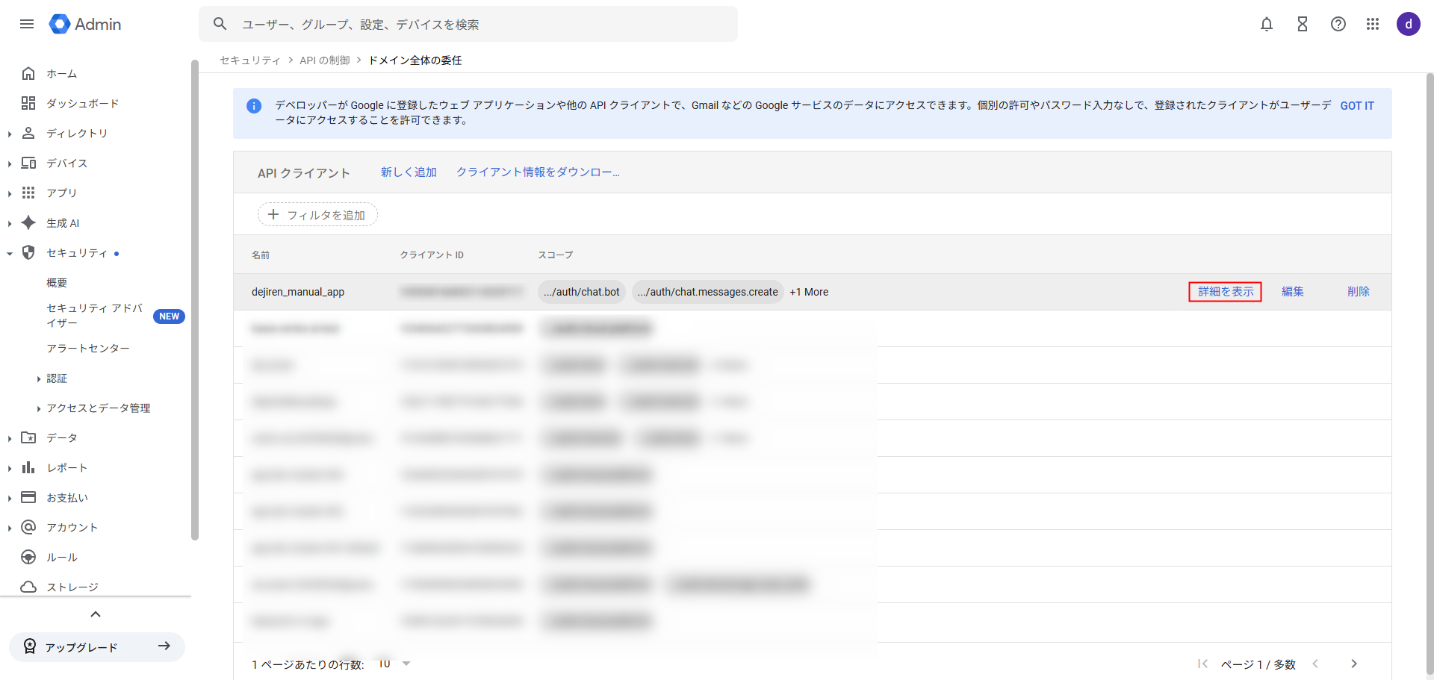Open rows per page dropdown
Viewport: 1434px width, 680px height.
(396, 664)
